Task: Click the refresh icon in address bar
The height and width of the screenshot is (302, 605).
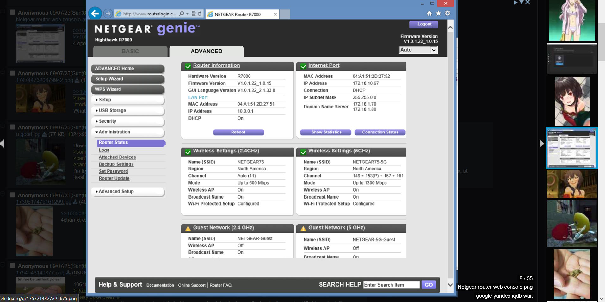Action: click(200, 14)
